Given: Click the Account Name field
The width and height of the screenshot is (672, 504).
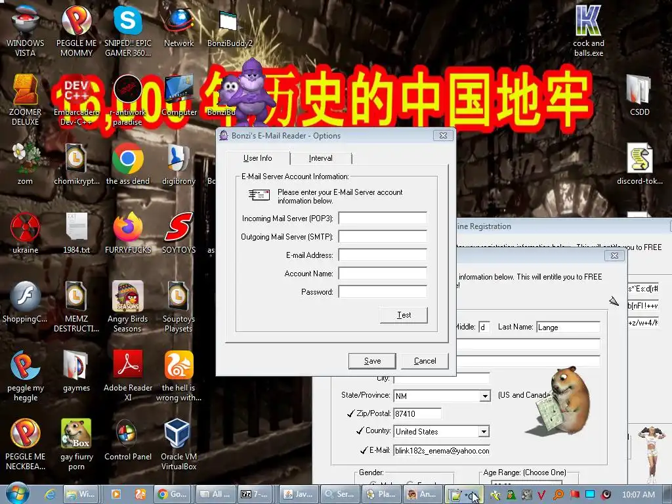Looking at the screenshot, I should tap(383, 274).
